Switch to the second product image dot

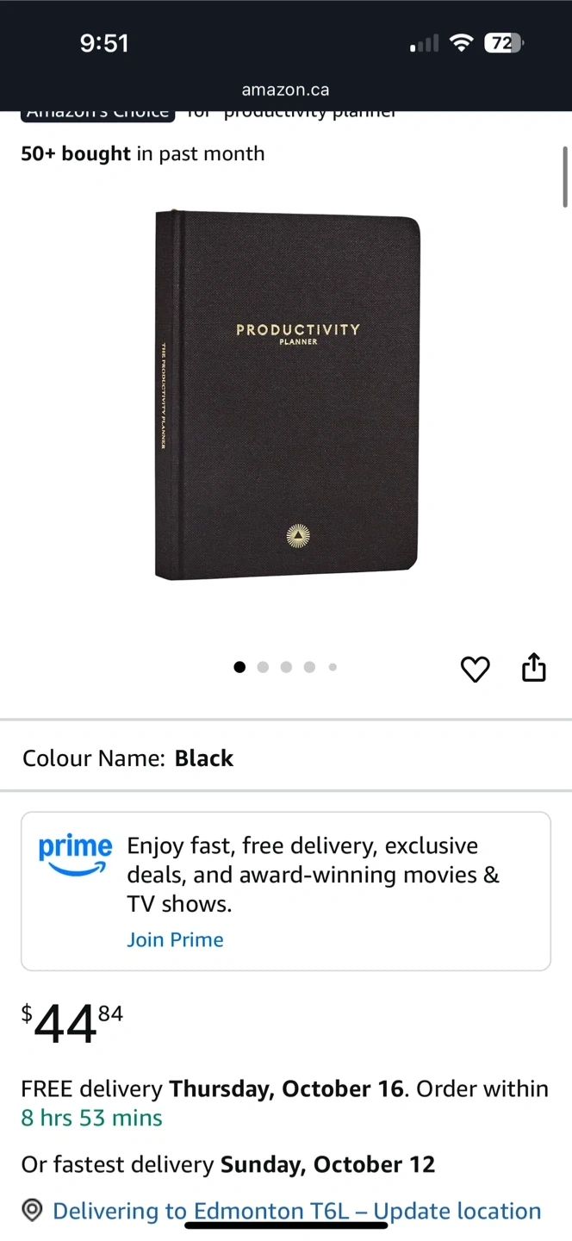pyautogui.click(x=263, y=667)
